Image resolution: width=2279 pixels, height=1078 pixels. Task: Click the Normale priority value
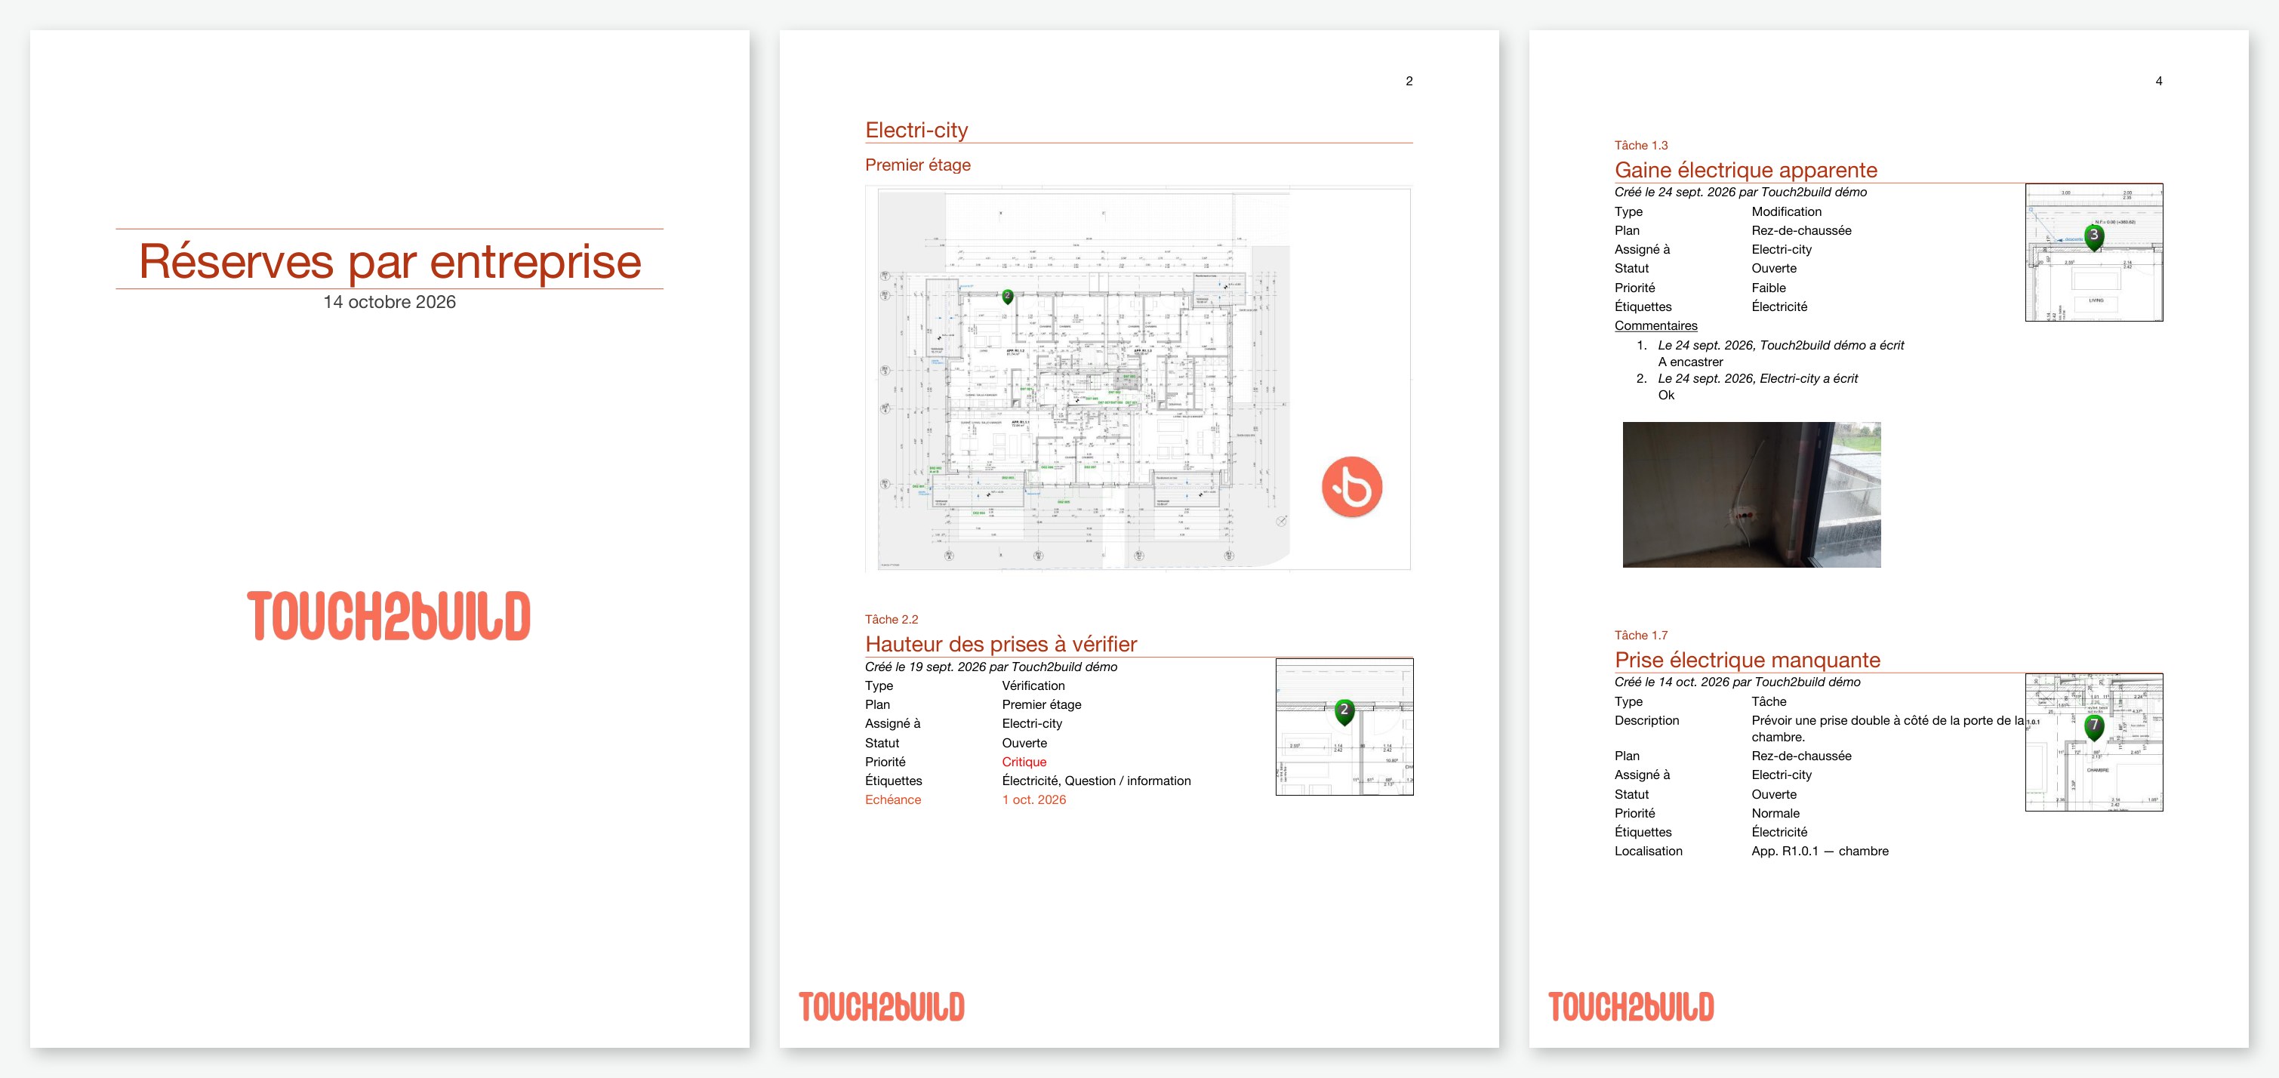1775,813
